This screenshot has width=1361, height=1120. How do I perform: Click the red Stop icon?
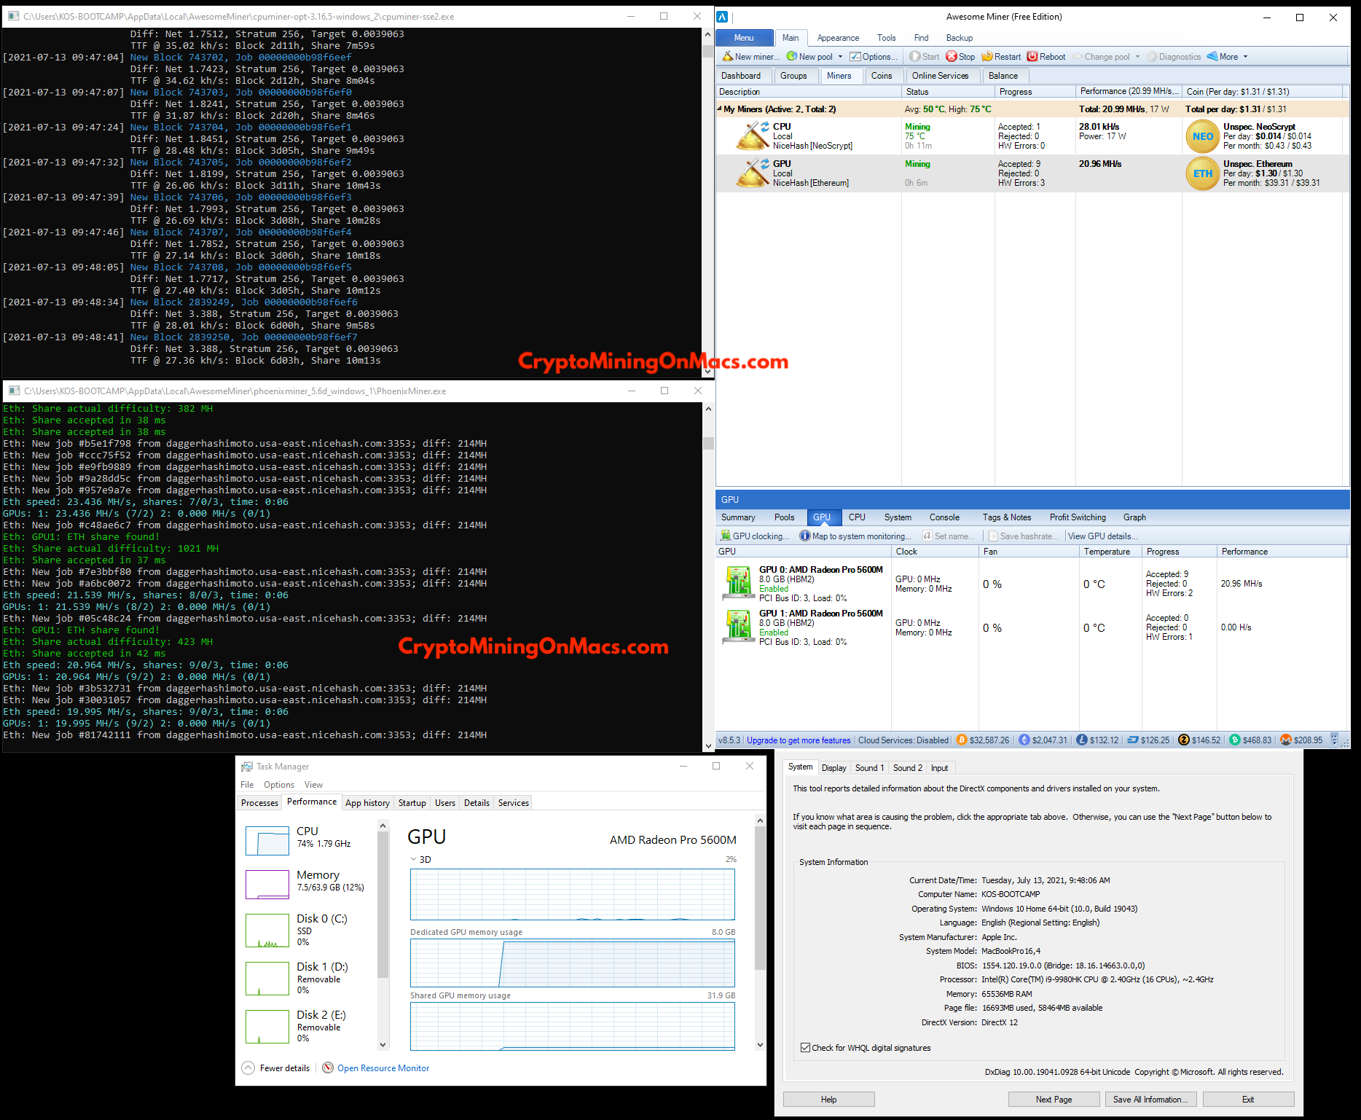click(x=951, y=57)
